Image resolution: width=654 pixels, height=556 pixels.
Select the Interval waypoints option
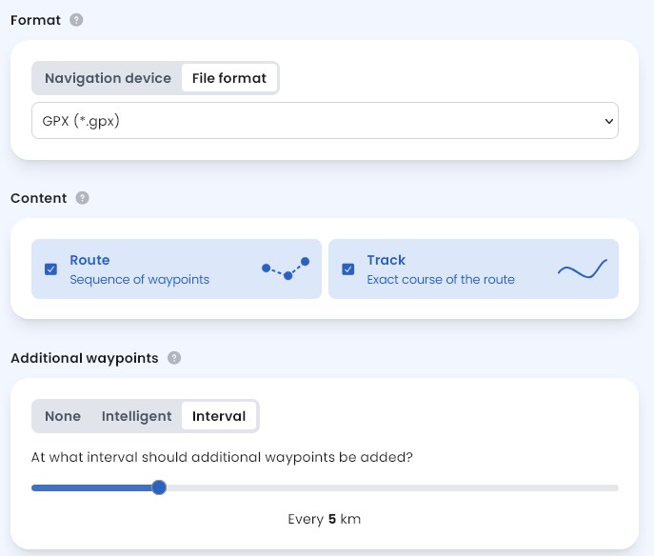pos(219,416)
